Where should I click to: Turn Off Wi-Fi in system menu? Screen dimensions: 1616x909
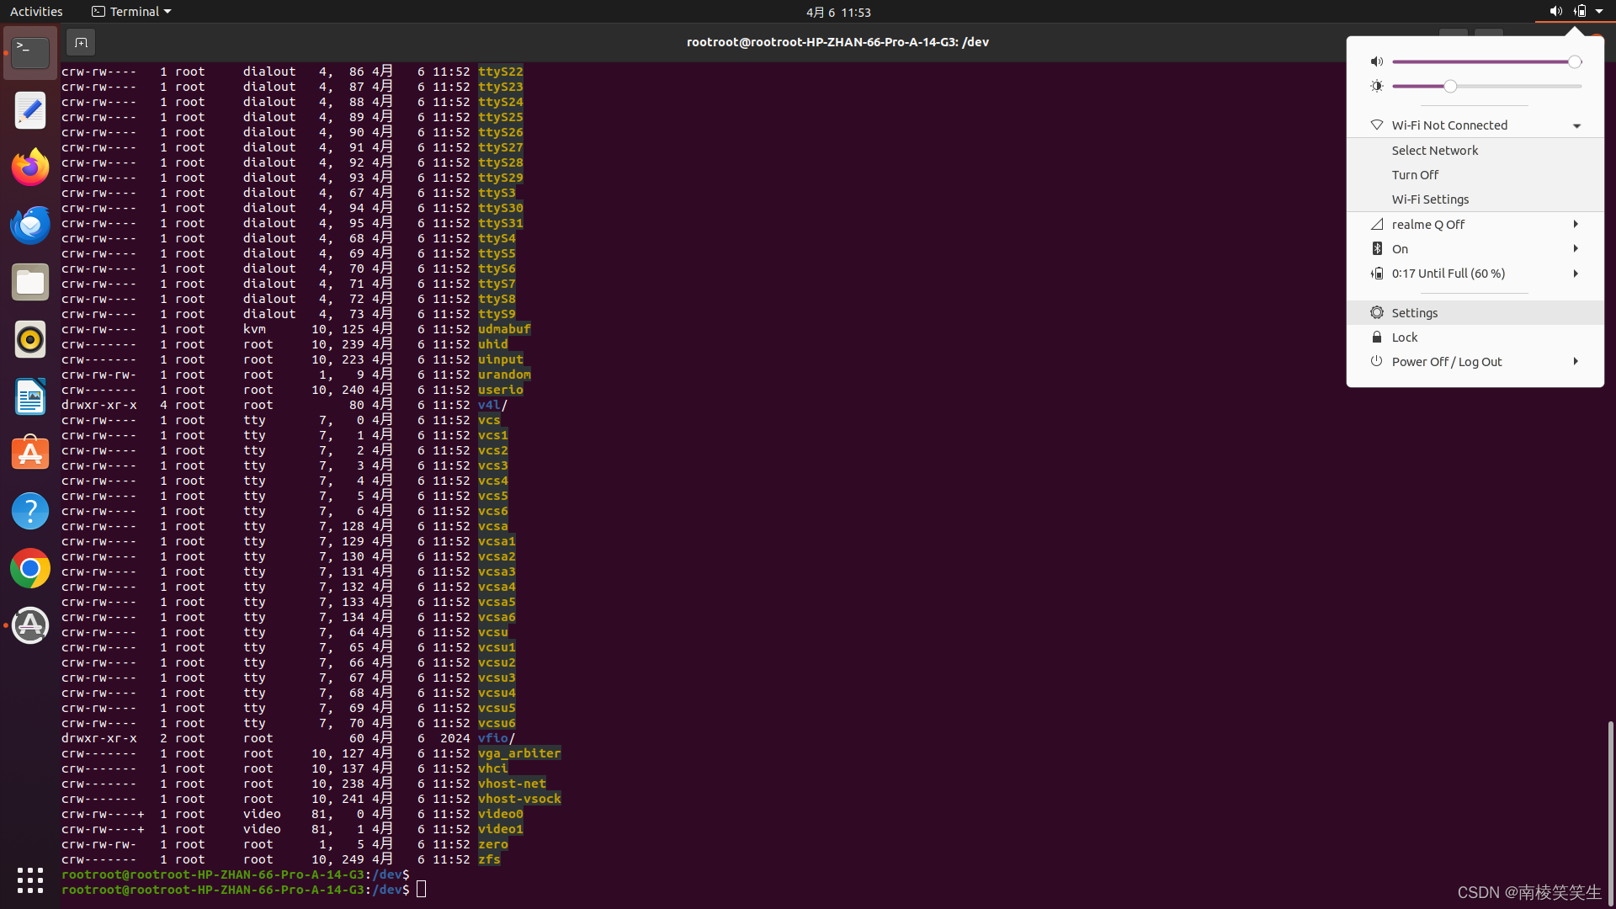point(1415,175)
